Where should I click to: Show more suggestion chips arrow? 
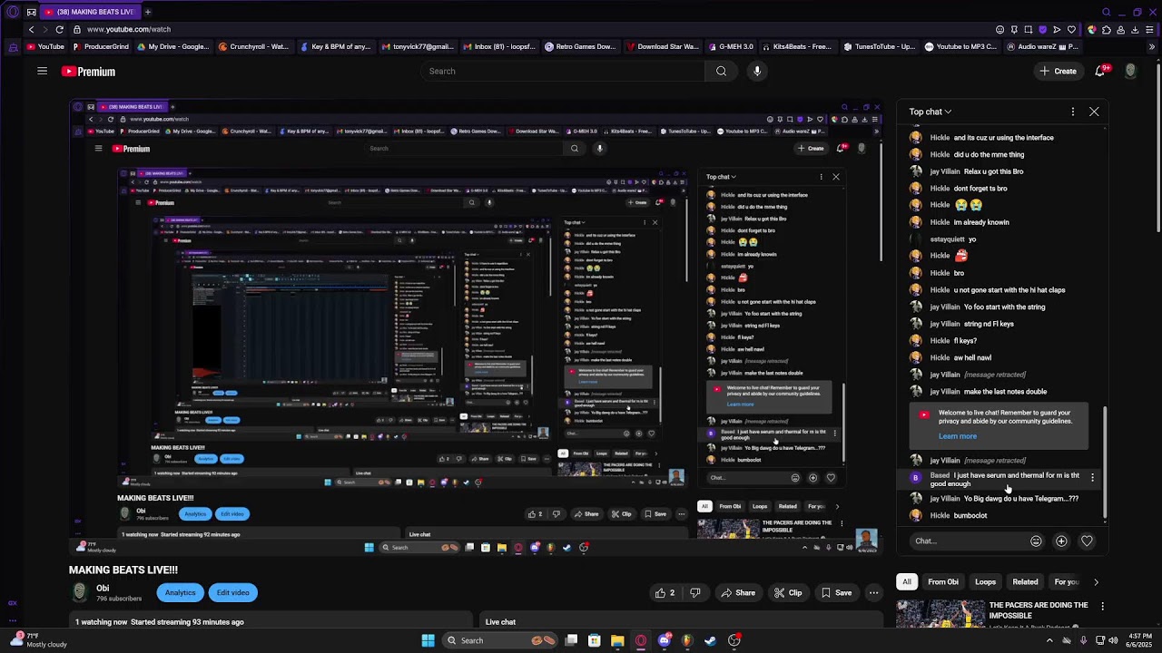click(x=1096, y=582)
